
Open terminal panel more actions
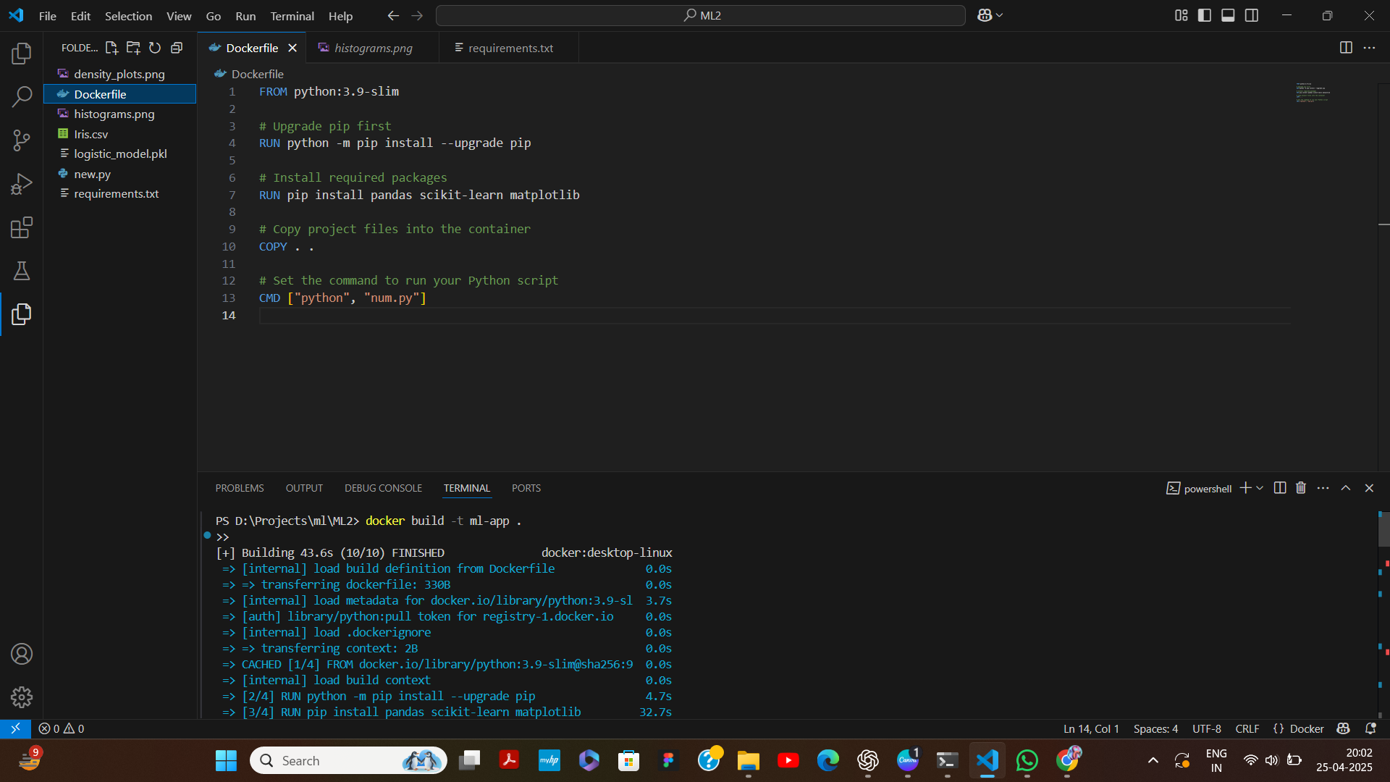(x=1323, y=488)
